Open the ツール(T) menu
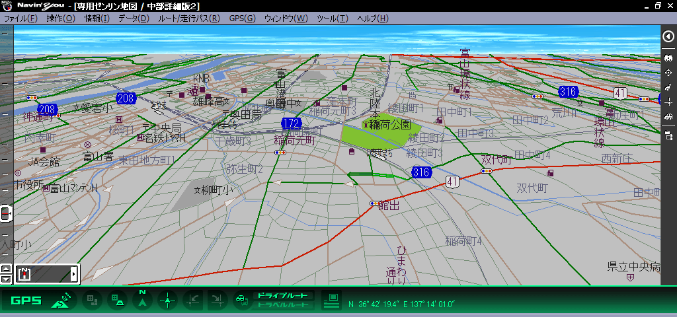Image resolution: width=677 pixels, height=317 pixels. tap(333, 18)
